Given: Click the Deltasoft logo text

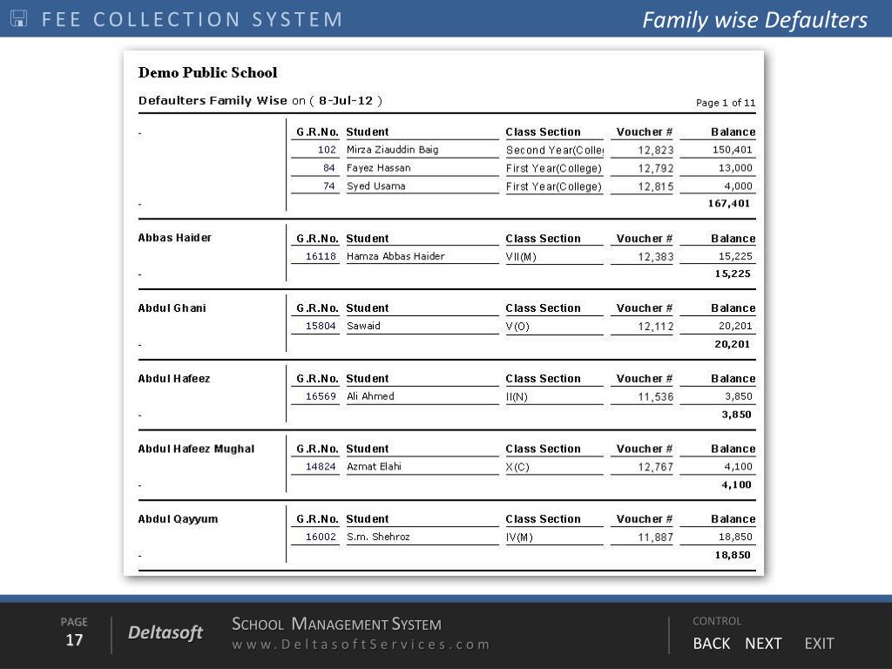Looking at the screenshot, I should [x=165, y=632].
